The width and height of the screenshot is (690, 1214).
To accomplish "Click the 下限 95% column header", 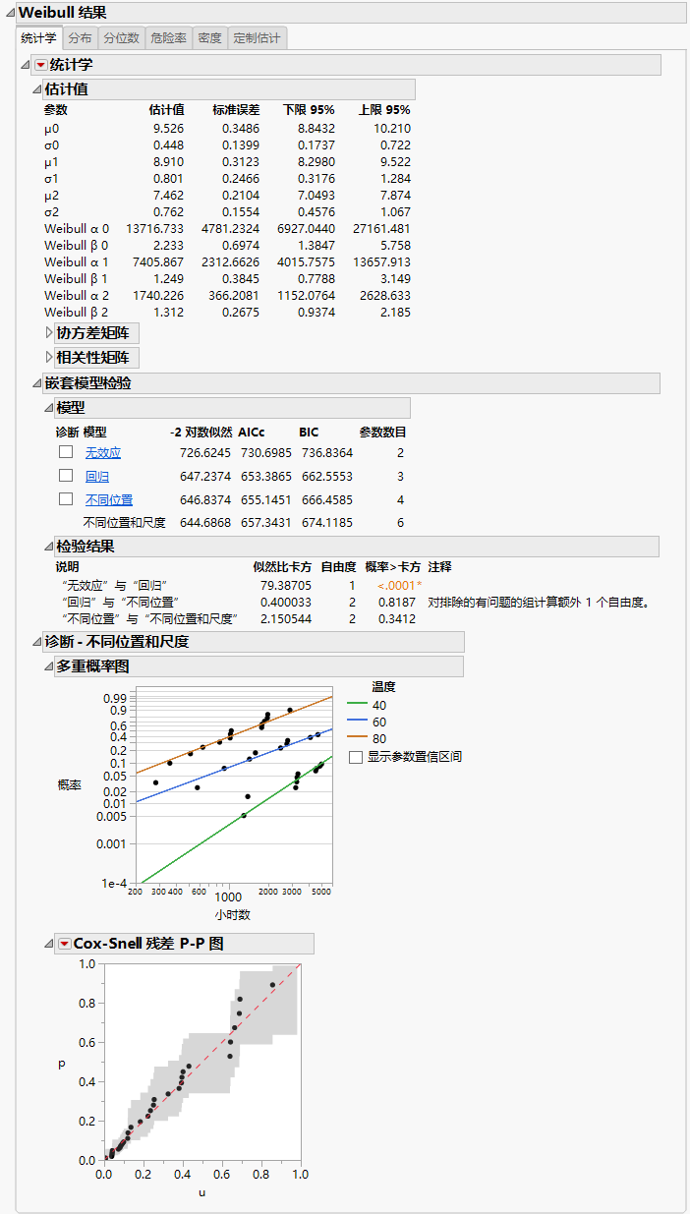I will tap(309, 110).
